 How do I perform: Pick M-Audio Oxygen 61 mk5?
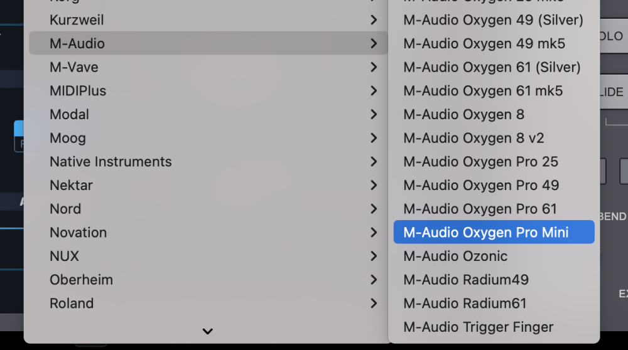tap(483, 91)
